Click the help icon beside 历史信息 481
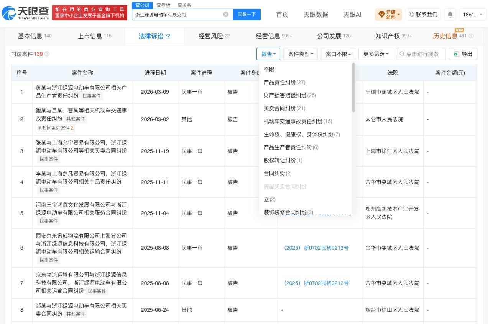The image size is (488, 324). click(471, 36)
